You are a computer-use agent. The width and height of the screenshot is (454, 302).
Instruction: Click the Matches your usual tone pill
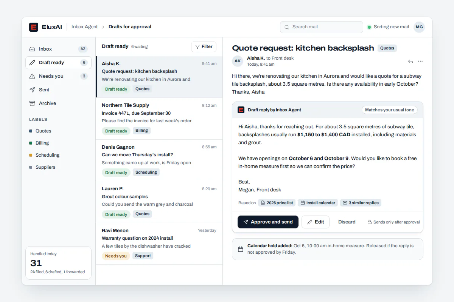coord(390,110)
